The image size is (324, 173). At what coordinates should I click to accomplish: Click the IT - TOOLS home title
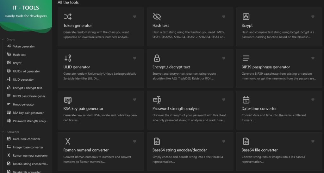tap(26, 8)
